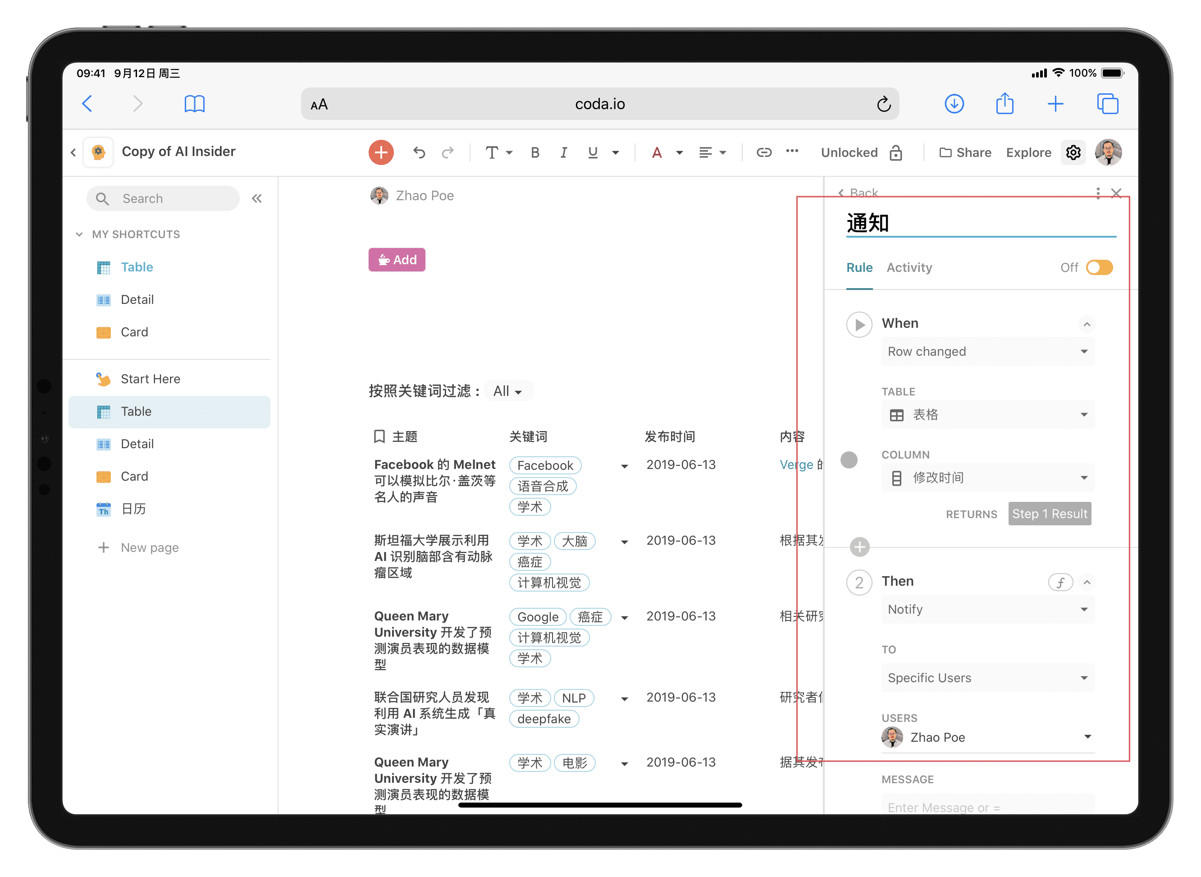Image resolution: width=1201 pixels, height=877 pixels.
Task: Turn on the rule Off toggle
Action: pos(1099,267)
